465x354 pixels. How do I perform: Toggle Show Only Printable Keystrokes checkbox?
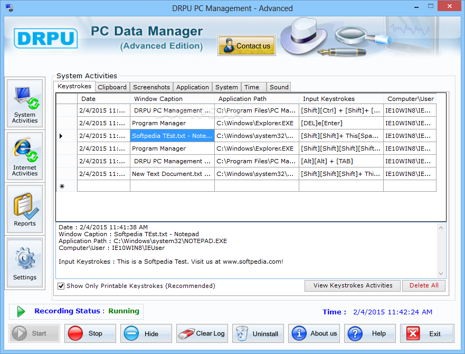[x=61, y=286]
